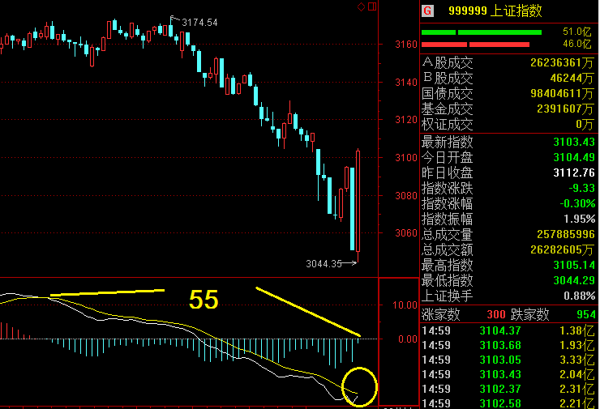Select the tick row with 2.04亿 volume

(x=508, y=374)
